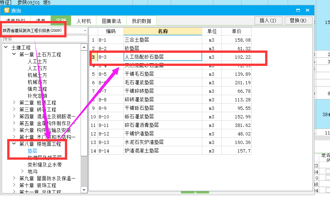The width and height of the screenshot is (330, 202).
Task: Select row 8-3 人工级配砂石垫层
Action: pos(170,57)
